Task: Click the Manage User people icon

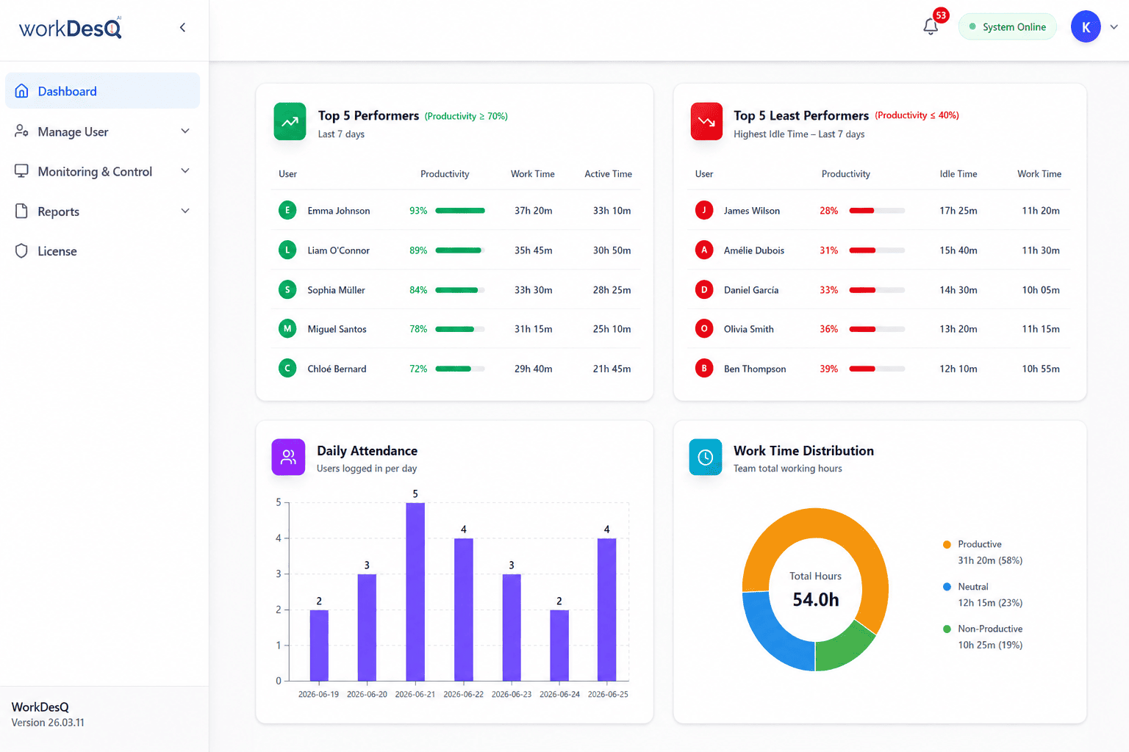Action: point(22,131)
